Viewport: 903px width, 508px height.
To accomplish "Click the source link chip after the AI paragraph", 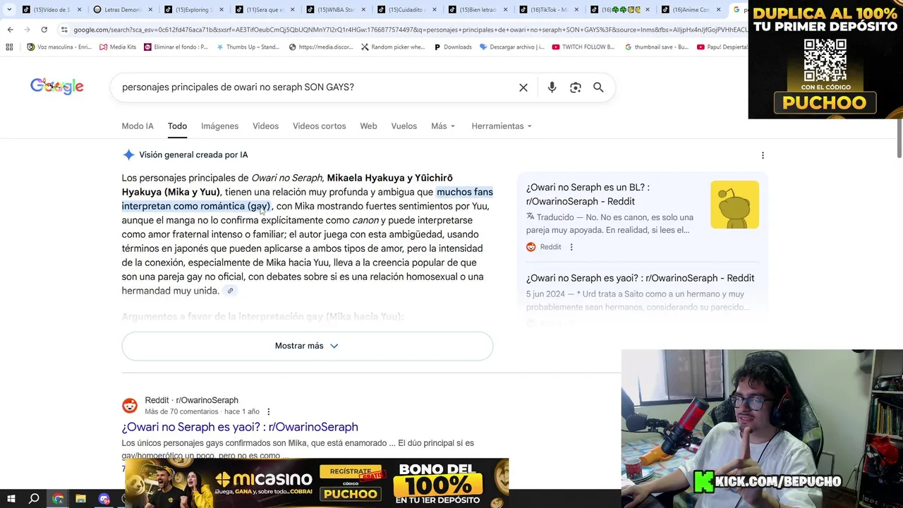I will click(x=230, y=291).
